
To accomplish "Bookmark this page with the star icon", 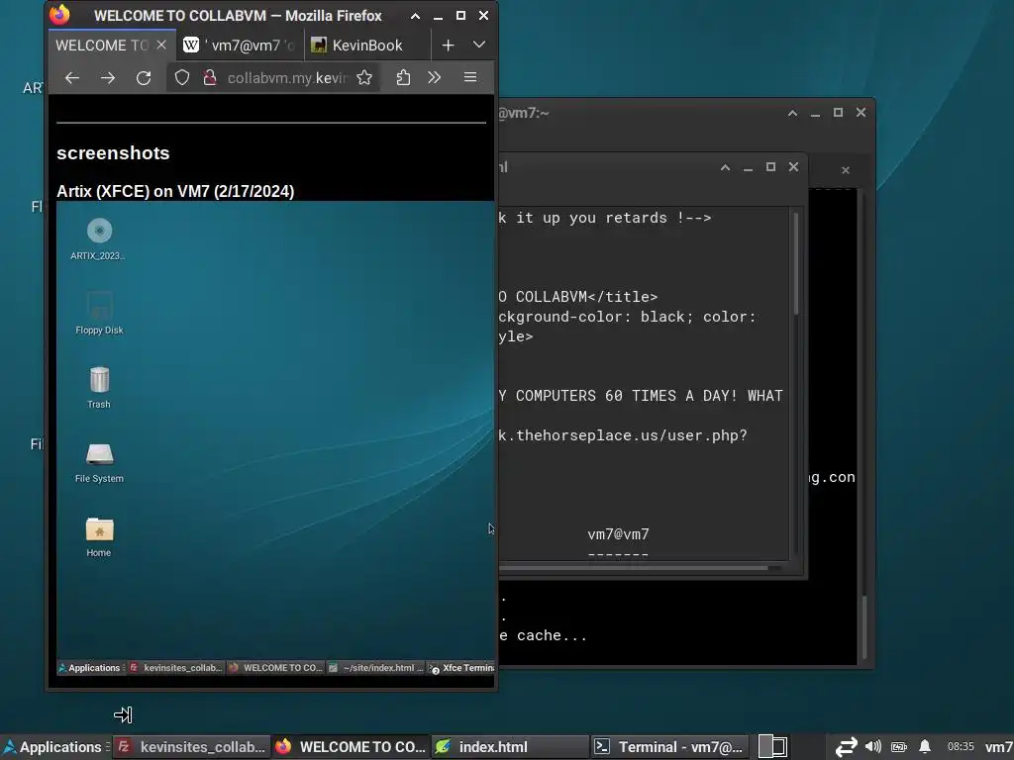I will (x=364, y=78).
